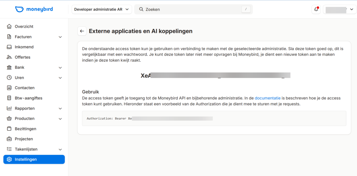
Task: Click the slash shortcut key badge
Action: click(246, 9)
